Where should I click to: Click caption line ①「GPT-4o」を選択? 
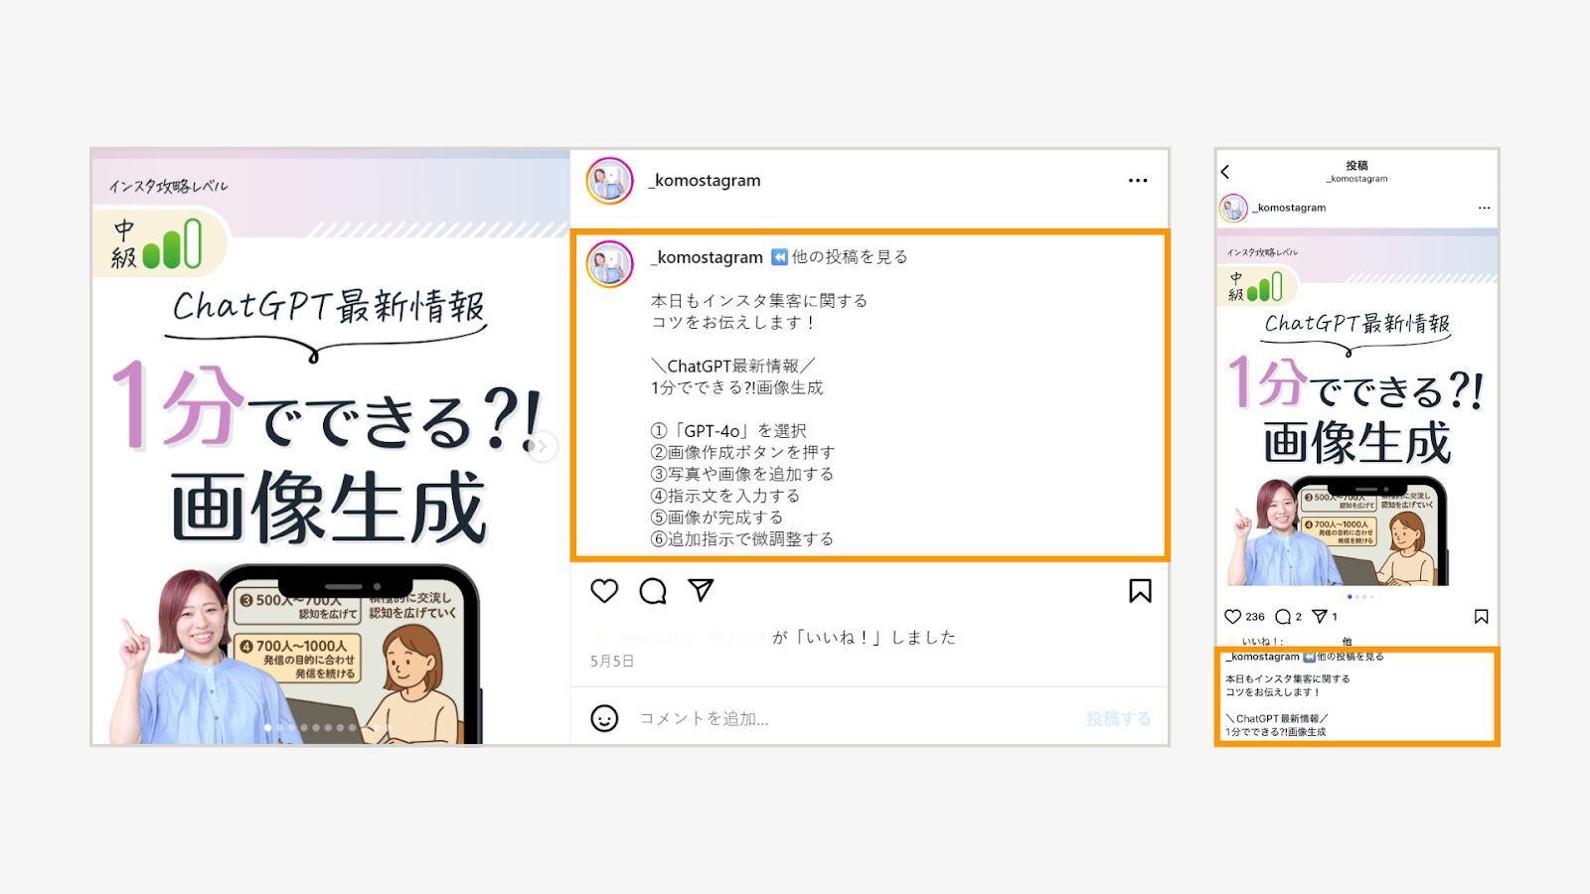tap(728, 431)
